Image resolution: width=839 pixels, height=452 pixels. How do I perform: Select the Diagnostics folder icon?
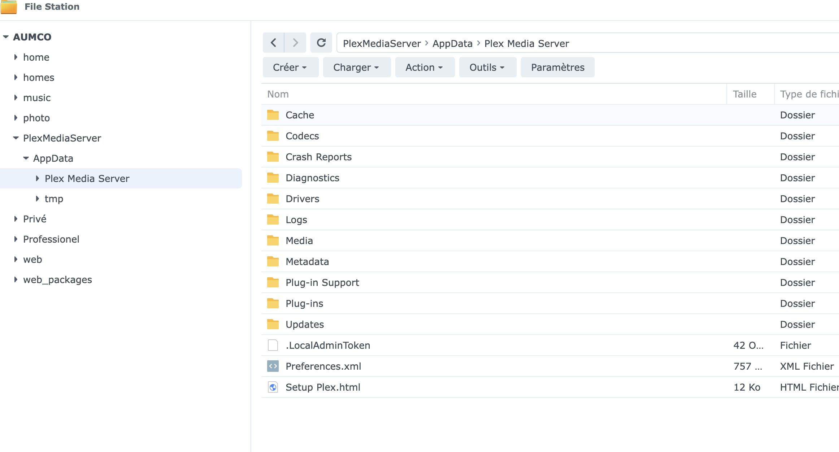pos(273,178)
